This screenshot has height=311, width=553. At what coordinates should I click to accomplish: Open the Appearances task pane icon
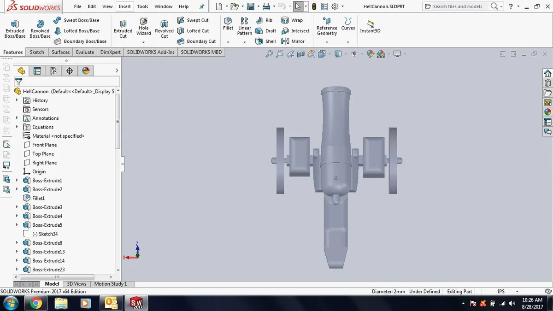547,112
